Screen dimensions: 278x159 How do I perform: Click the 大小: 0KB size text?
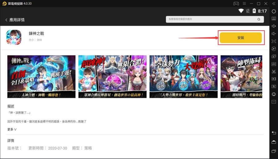click(35, 40)
